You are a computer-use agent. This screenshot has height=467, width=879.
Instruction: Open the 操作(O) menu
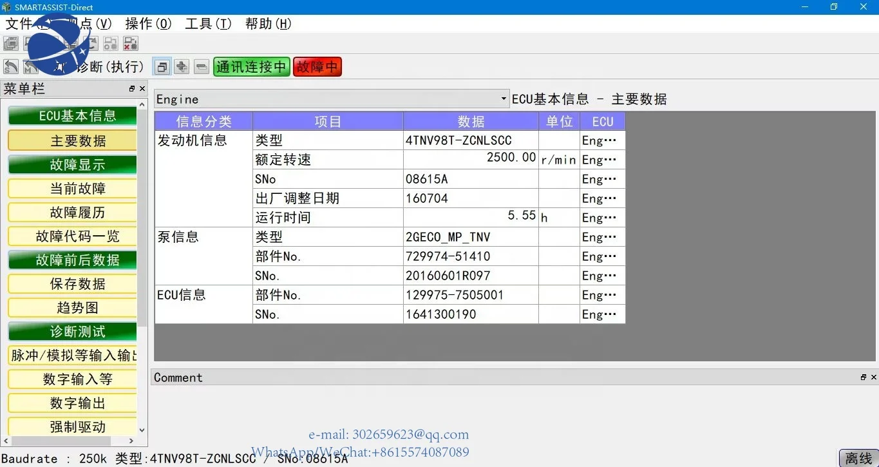coord(149,24)
